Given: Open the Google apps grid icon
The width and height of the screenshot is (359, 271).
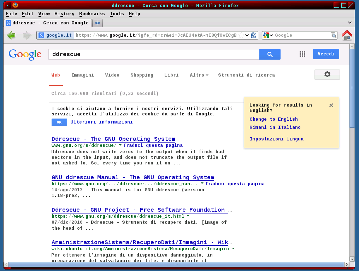Looking at the screenshot, I should click(x=302, y=54).
